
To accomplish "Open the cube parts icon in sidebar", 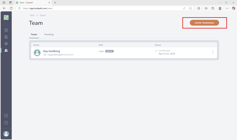I will coord(6,30).
